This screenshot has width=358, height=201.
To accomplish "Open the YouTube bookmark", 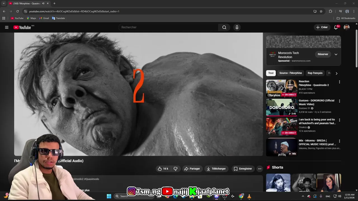I will (17, 18).
